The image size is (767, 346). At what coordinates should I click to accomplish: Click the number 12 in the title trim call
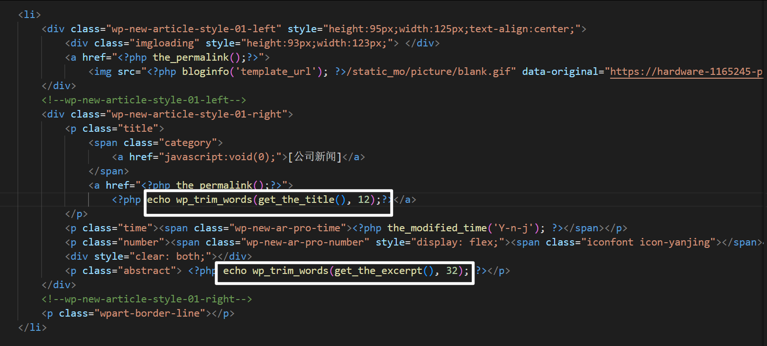364,200
